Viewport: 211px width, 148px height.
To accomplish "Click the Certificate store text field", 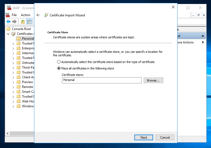I will (102, 80).
